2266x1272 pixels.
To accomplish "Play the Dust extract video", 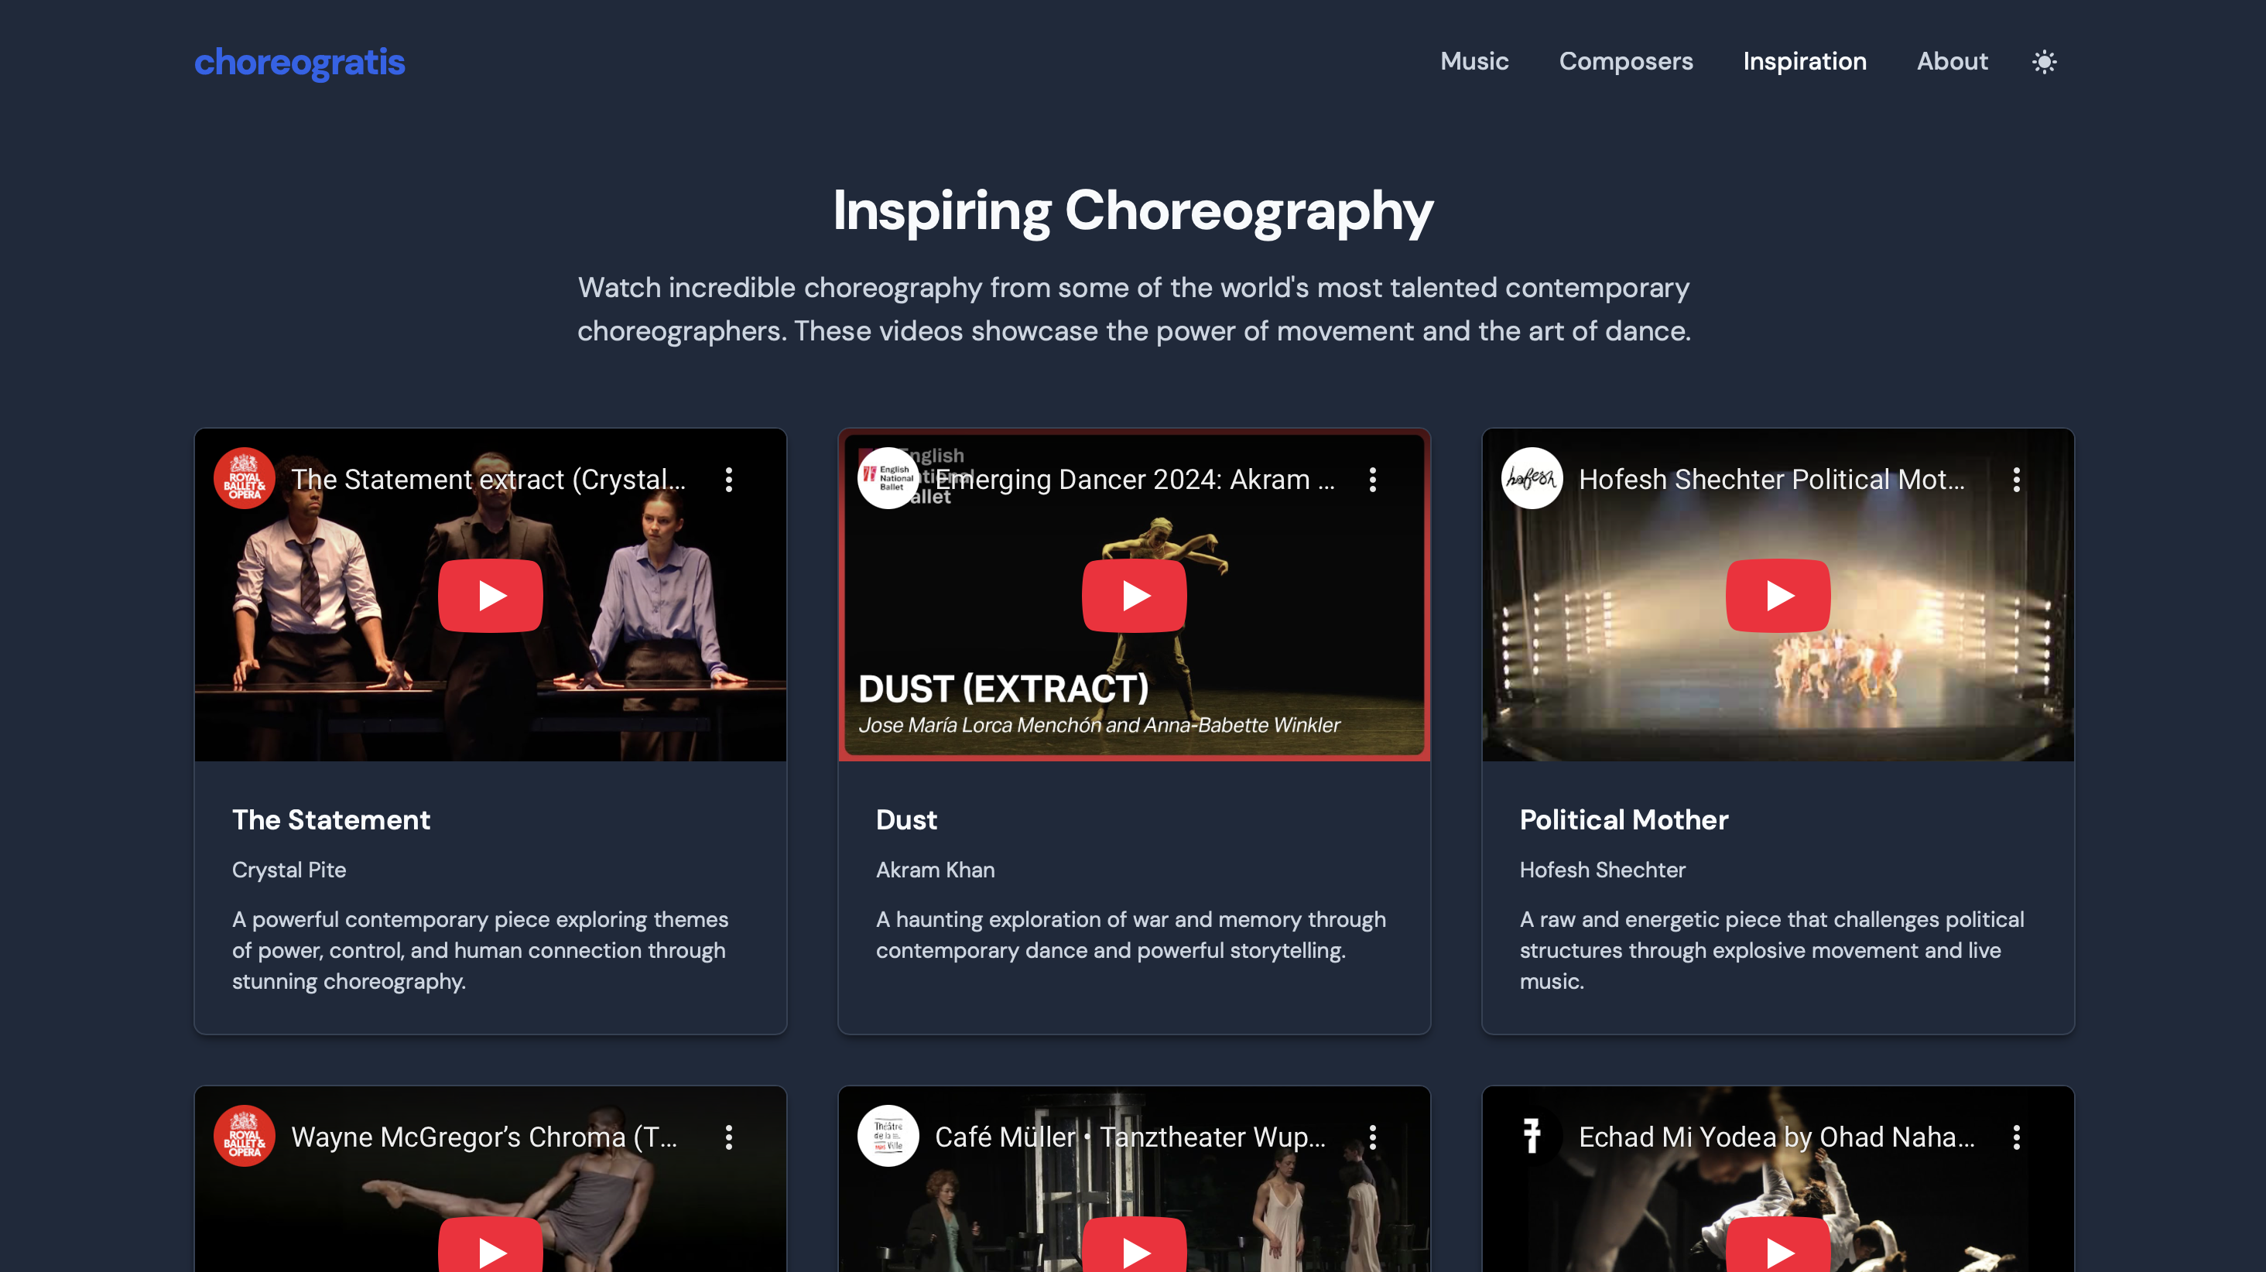I will click(x=1134, y=596).
